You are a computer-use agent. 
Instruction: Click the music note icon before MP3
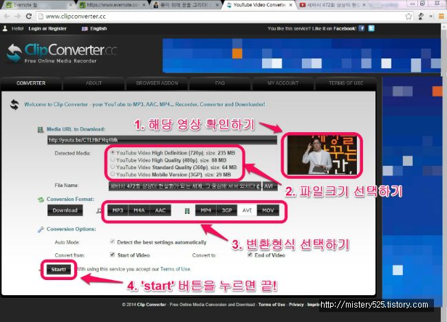[98, 211]
